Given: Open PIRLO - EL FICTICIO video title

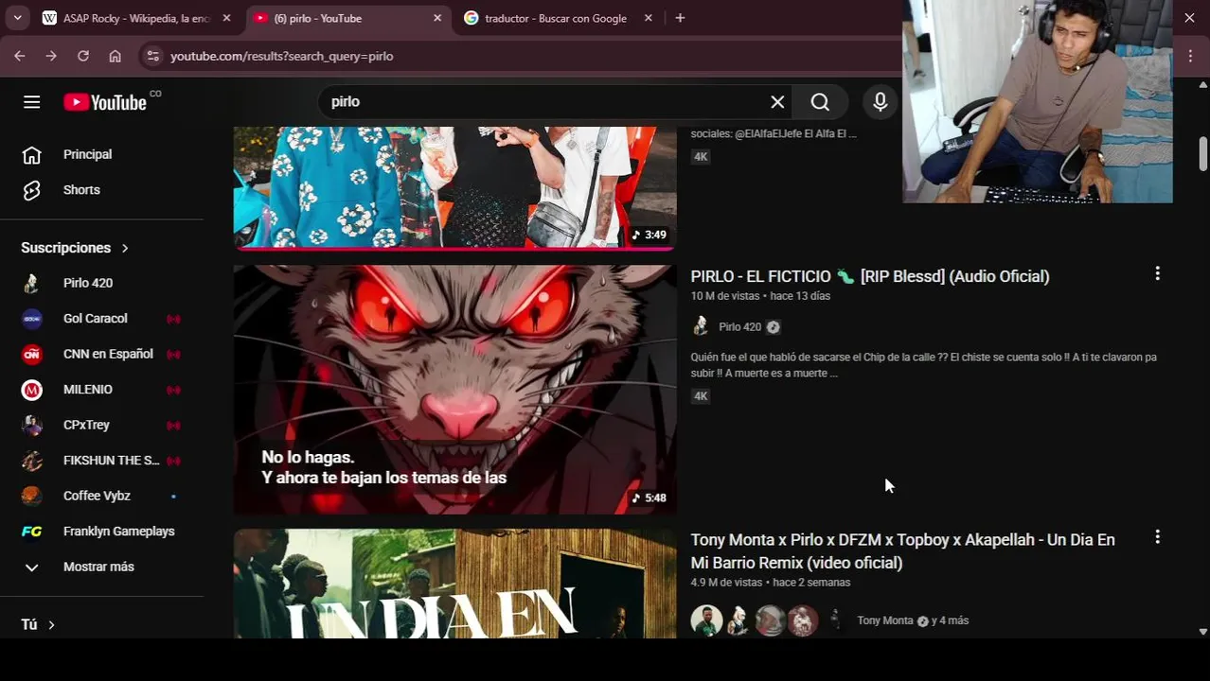Looking at the screenshot, I should click(x=869, y=276).
